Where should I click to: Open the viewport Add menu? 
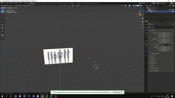coord(24,6)
